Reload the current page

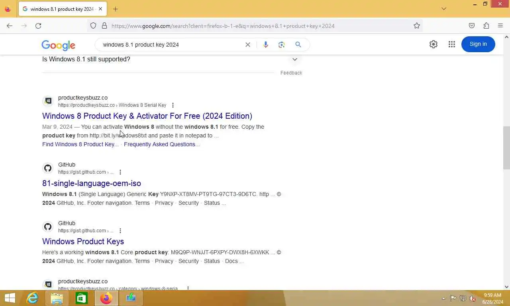coord(38,26)
